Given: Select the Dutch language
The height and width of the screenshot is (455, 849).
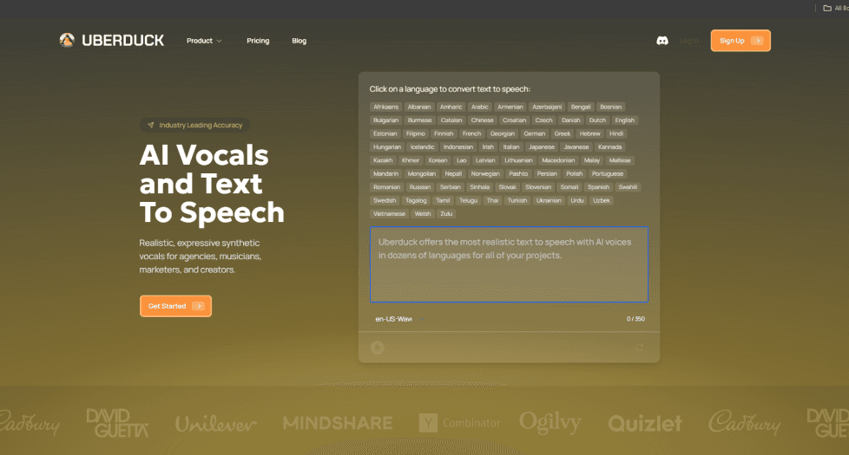Looking at the screenshot, I should 598,120.
